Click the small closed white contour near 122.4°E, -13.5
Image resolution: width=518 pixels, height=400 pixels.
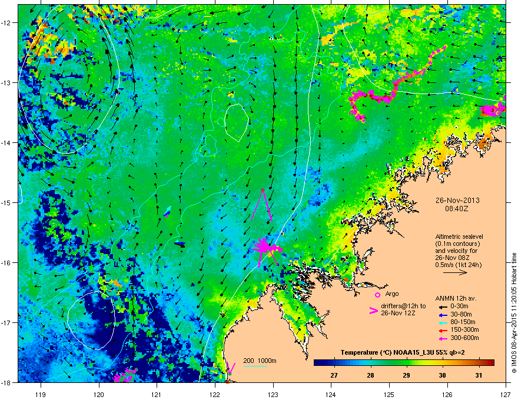click(x=237, y=123)
